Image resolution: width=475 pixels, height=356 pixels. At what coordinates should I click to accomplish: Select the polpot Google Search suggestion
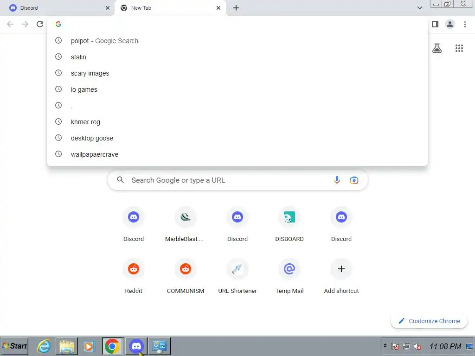237,41
